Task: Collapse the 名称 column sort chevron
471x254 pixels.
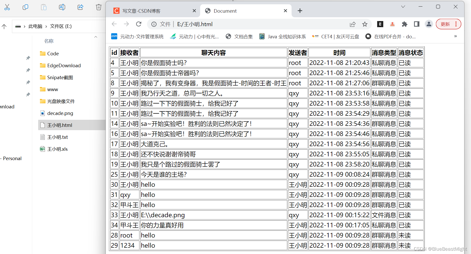Action: [x=96, y=37]
